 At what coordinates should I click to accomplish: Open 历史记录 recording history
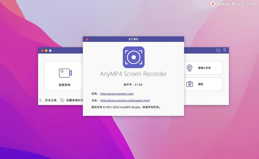(51, 100)
